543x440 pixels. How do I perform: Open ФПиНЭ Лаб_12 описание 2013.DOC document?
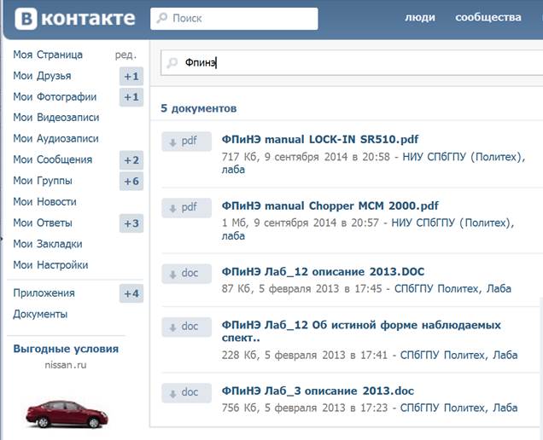pos(323,271)
